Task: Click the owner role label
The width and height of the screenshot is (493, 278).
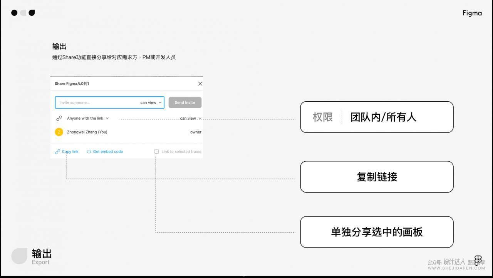Action: (196, 132)
